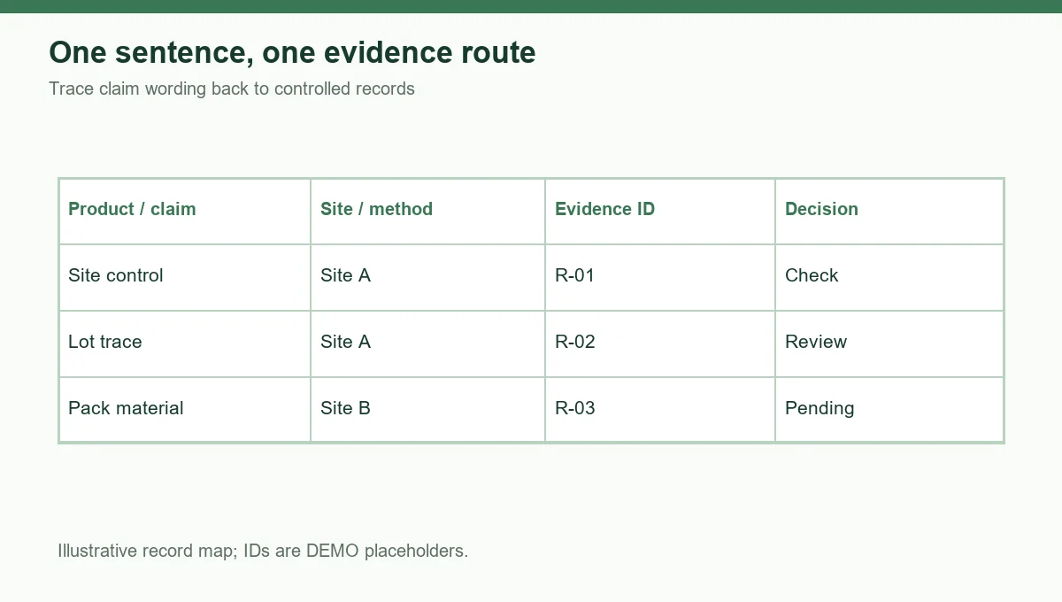Select evidence ID 'R-03'
The image size is (1062, 602).
click(660, 409)
